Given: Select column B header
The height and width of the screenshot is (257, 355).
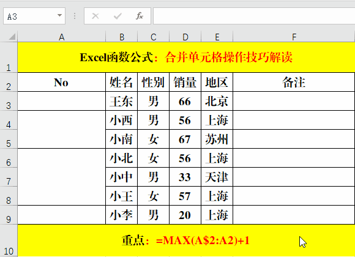Looking at the screenshot, I should pyautogui.click(x=122, y=37).
